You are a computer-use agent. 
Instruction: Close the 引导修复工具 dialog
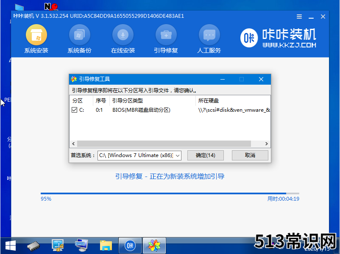(261, 79)
